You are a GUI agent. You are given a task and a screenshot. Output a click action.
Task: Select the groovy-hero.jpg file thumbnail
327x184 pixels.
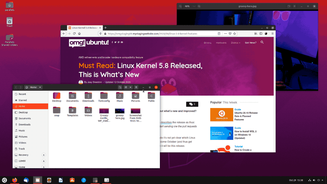pos(120,114)
